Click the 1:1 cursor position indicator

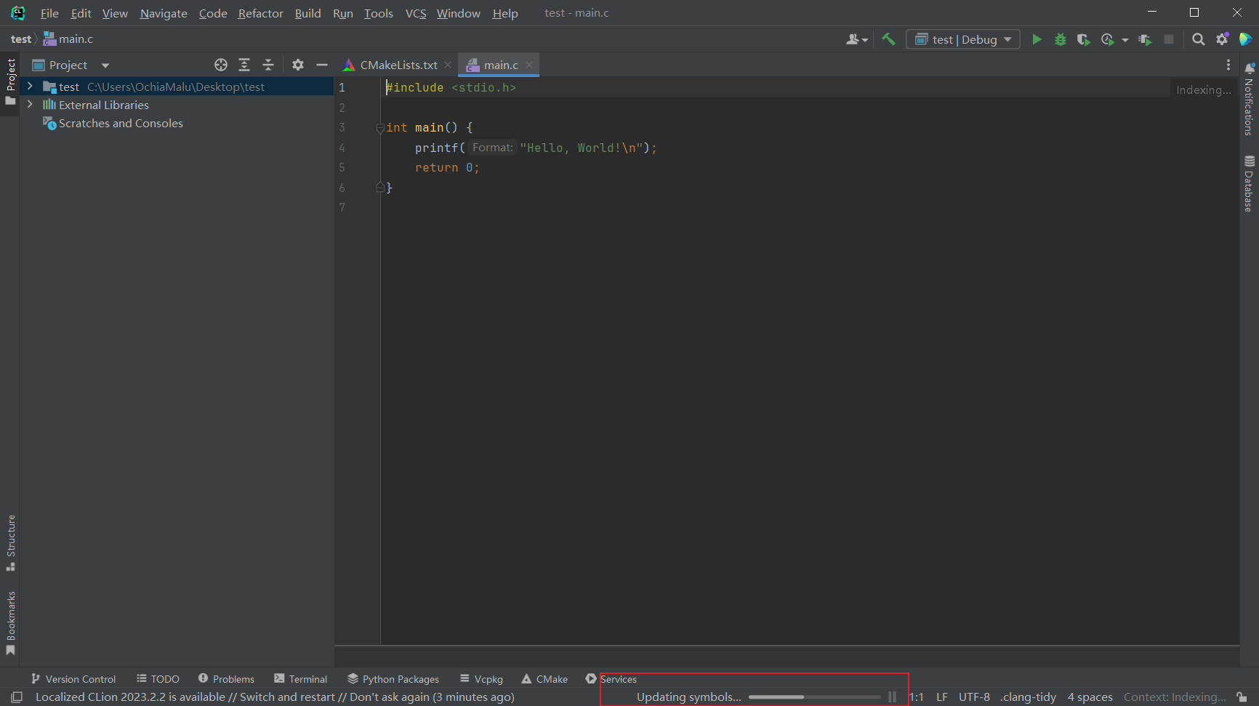(917, 697)
